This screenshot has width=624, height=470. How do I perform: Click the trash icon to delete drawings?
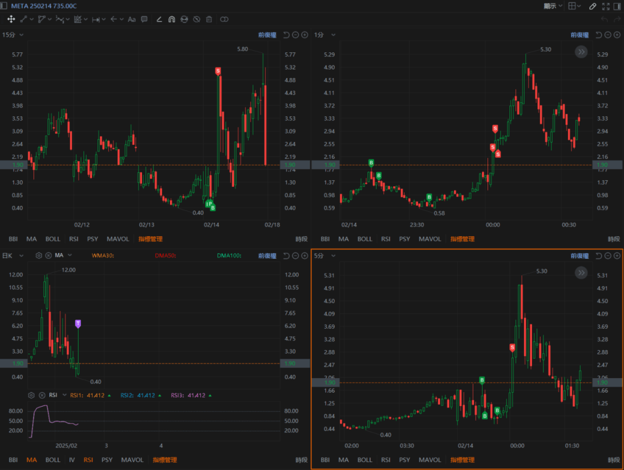coord(209,19)
